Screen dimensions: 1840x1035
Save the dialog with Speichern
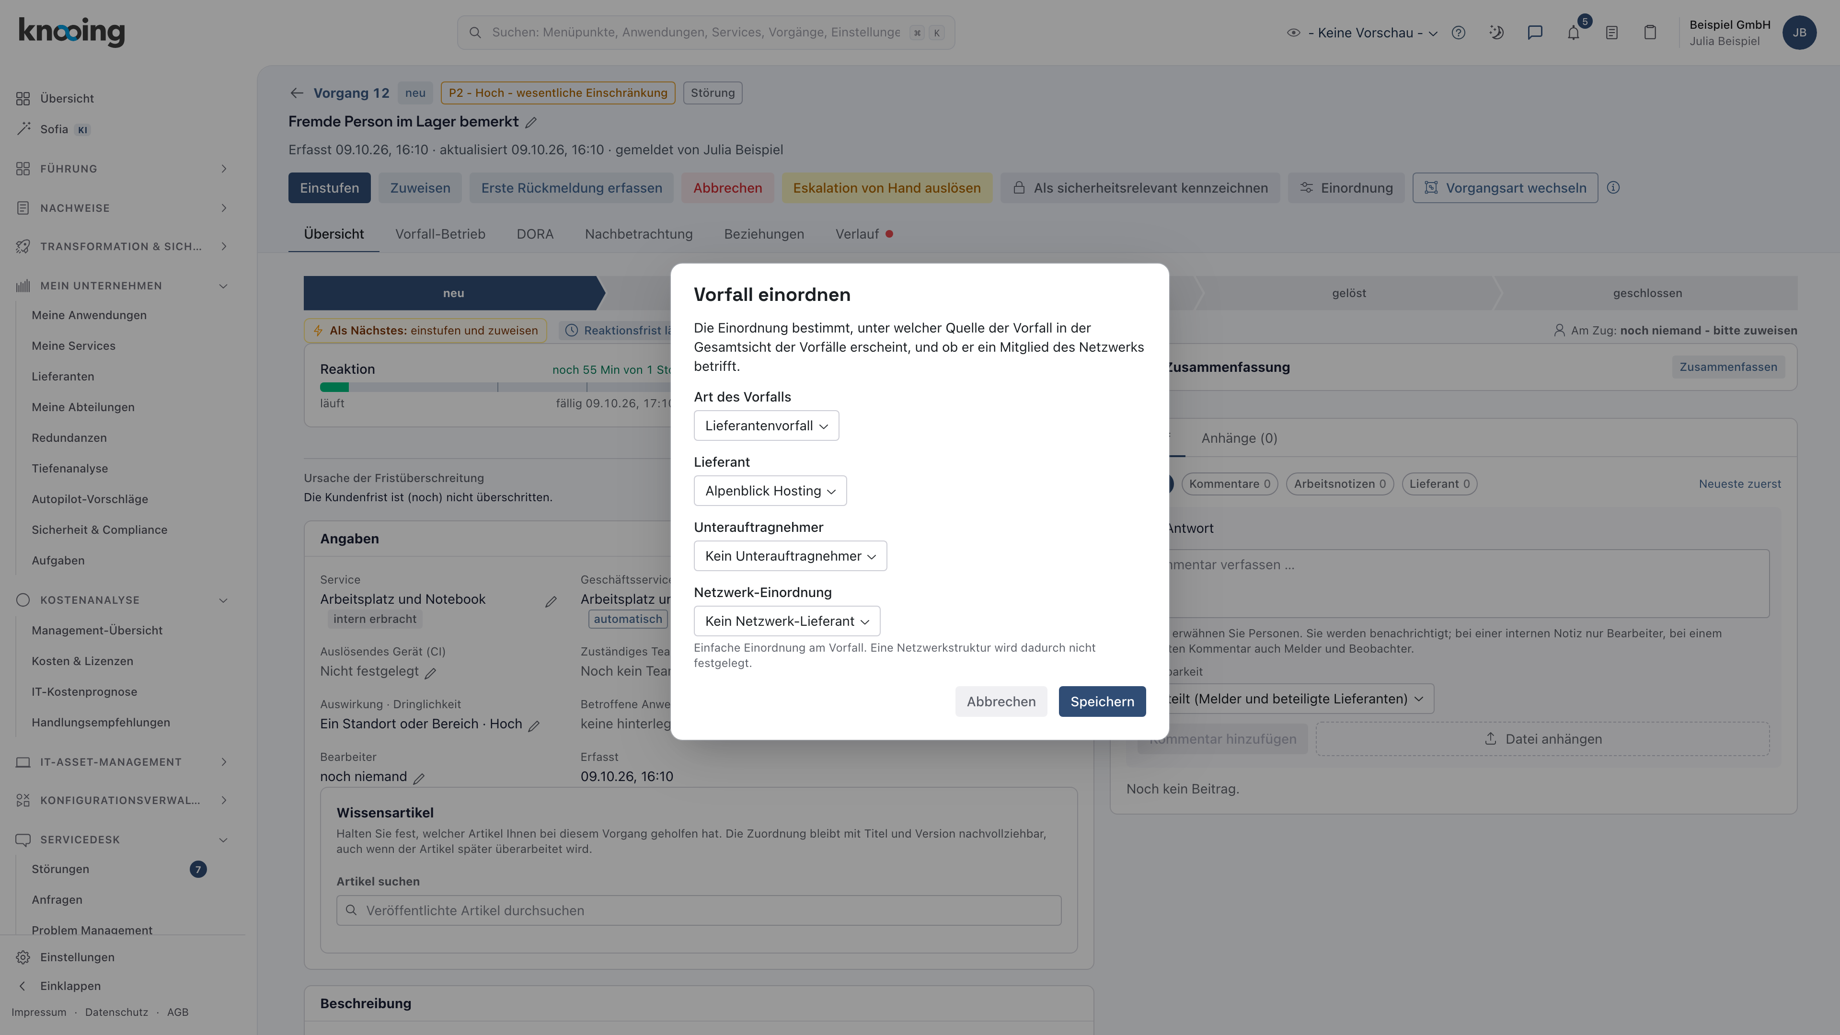(1102, 701)
